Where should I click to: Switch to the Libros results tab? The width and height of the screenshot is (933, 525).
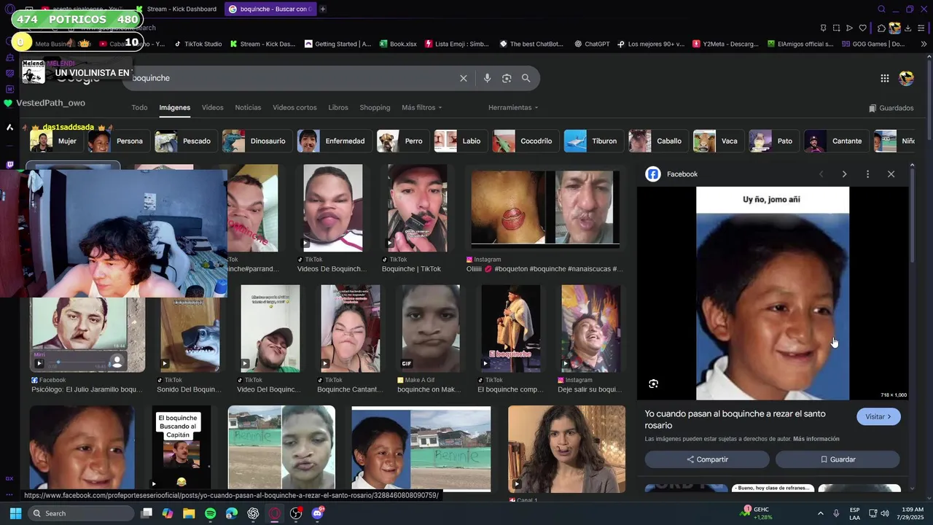tap(338, 108)
